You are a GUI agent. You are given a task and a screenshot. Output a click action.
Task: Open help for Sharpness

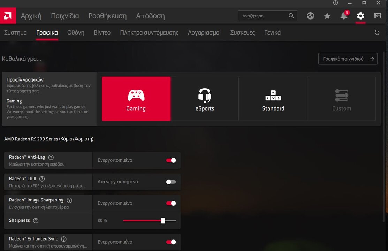point(36,221)
